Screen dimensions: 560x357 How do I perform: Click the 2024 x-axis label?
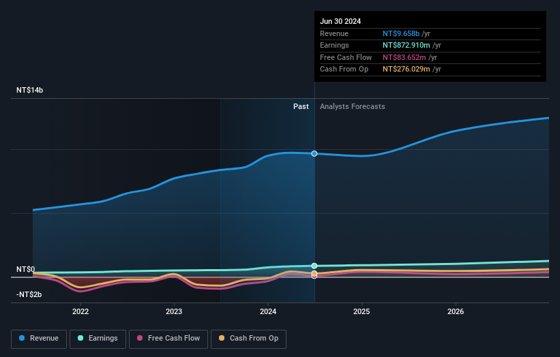click(x=268, y=311)
